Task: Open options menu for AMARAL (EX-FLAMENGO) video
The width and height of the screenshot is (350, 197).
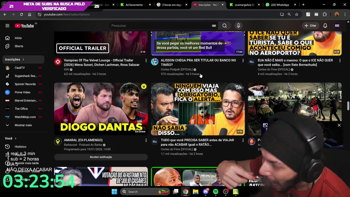Action: pyautogui.click(x=146, y=140)
